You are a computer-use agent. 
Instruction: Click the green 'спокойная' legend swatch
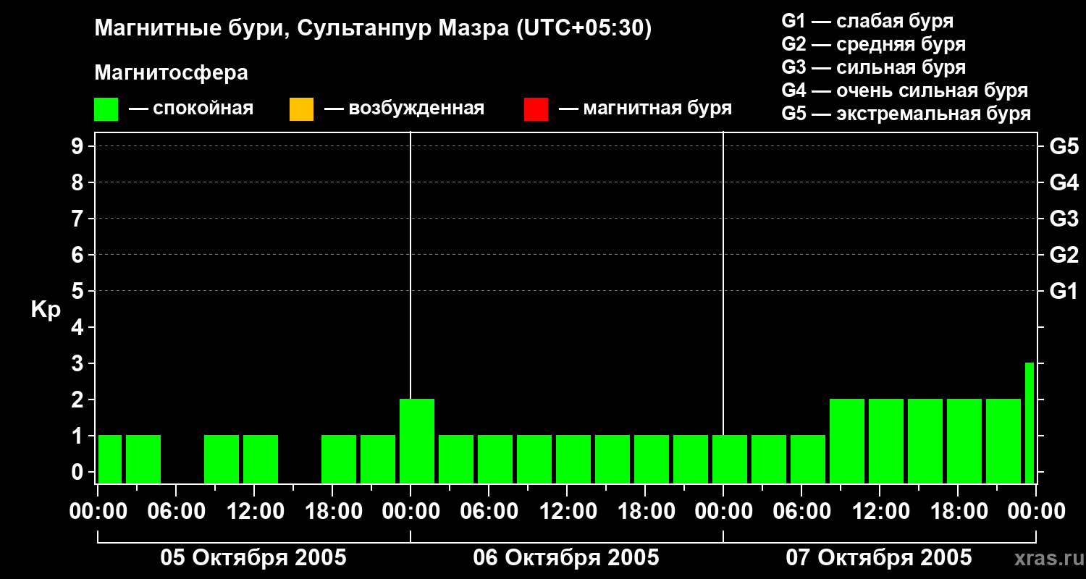106,109
